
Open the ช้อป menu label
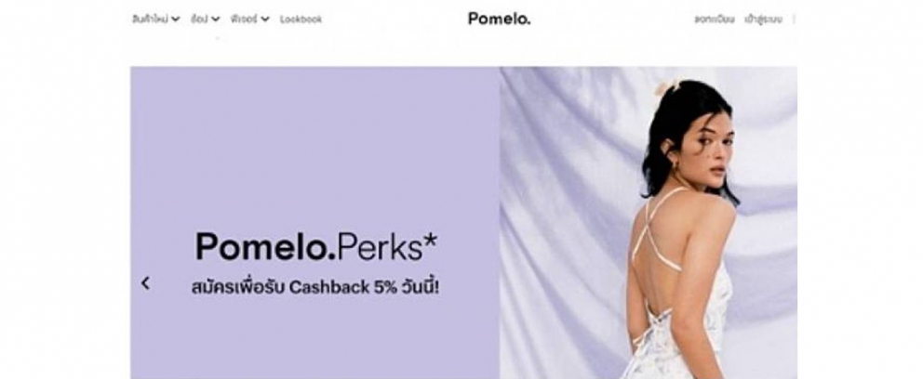tap(199, 19)
